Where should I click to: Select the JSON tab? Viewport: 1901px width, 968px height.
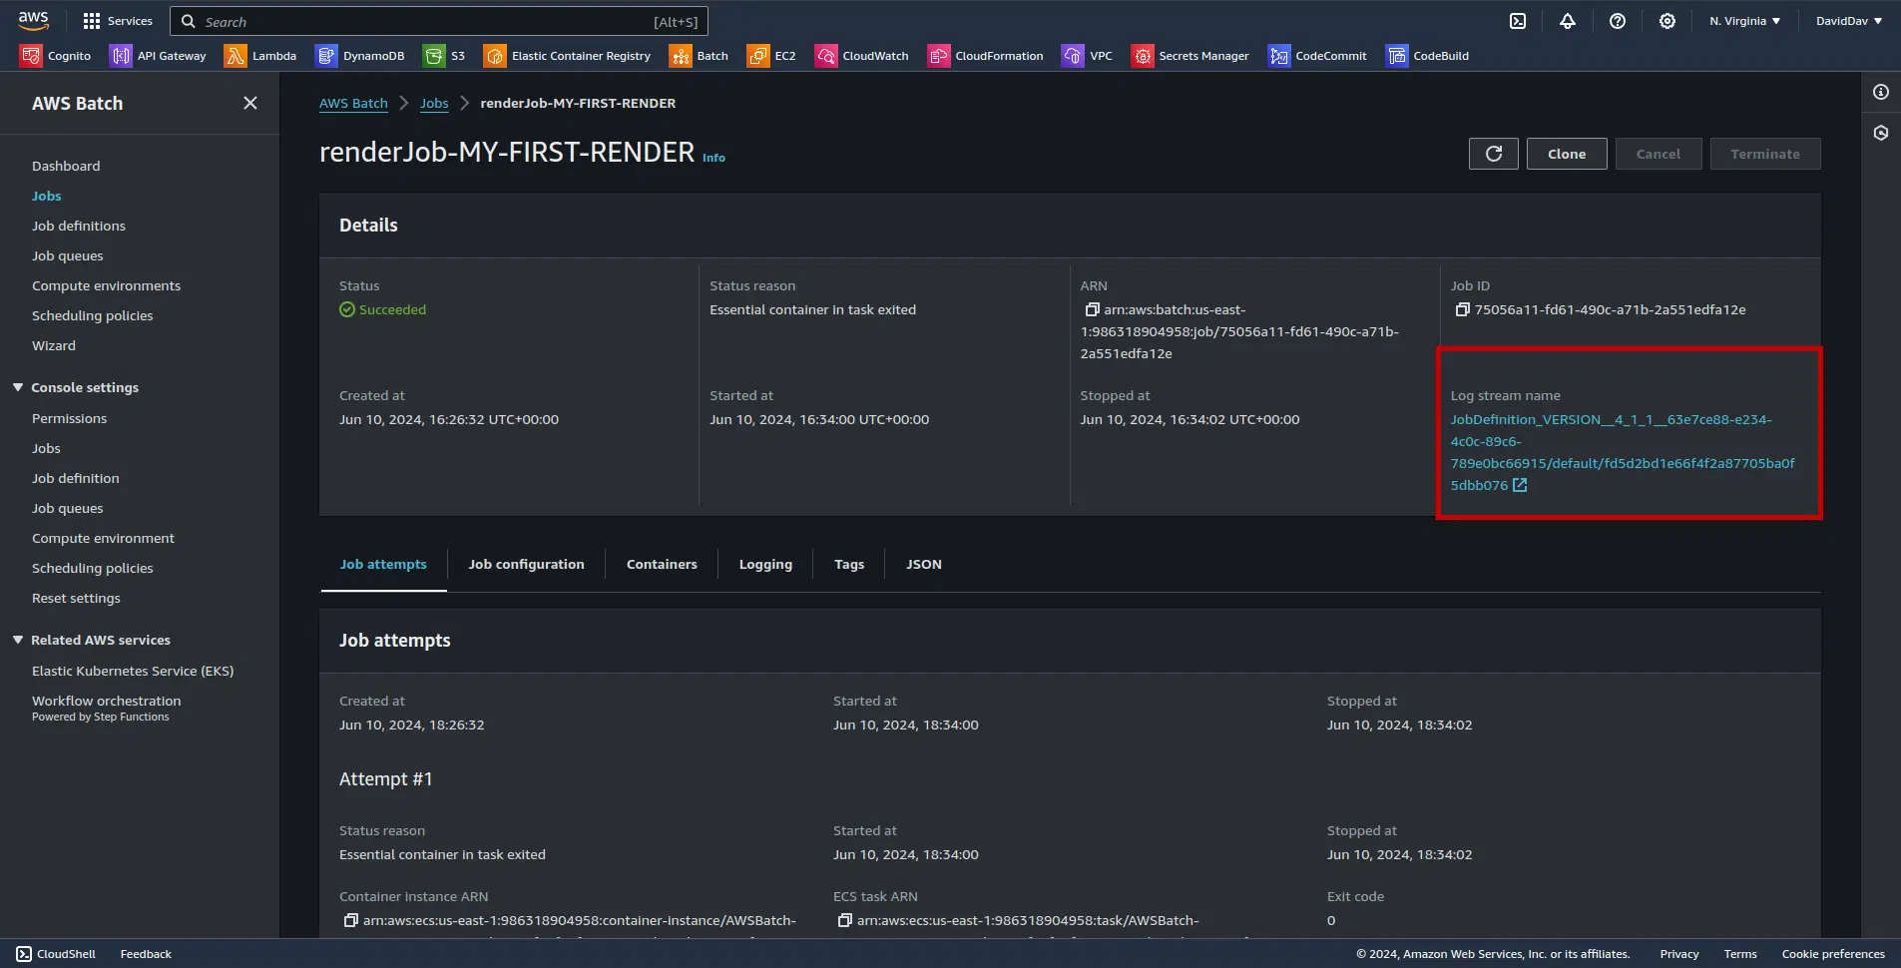(923, 564)
